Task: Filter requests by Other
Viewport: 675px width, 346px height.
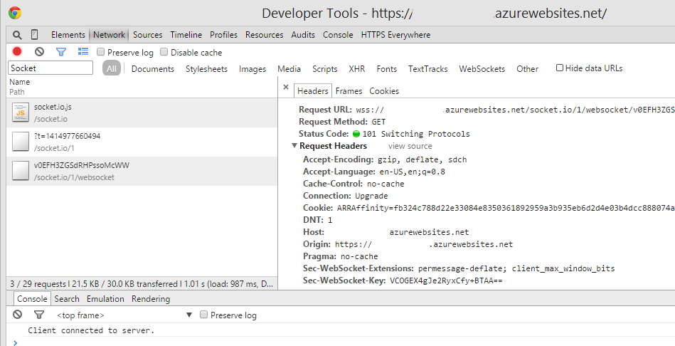Action: [x=527, y=69]
